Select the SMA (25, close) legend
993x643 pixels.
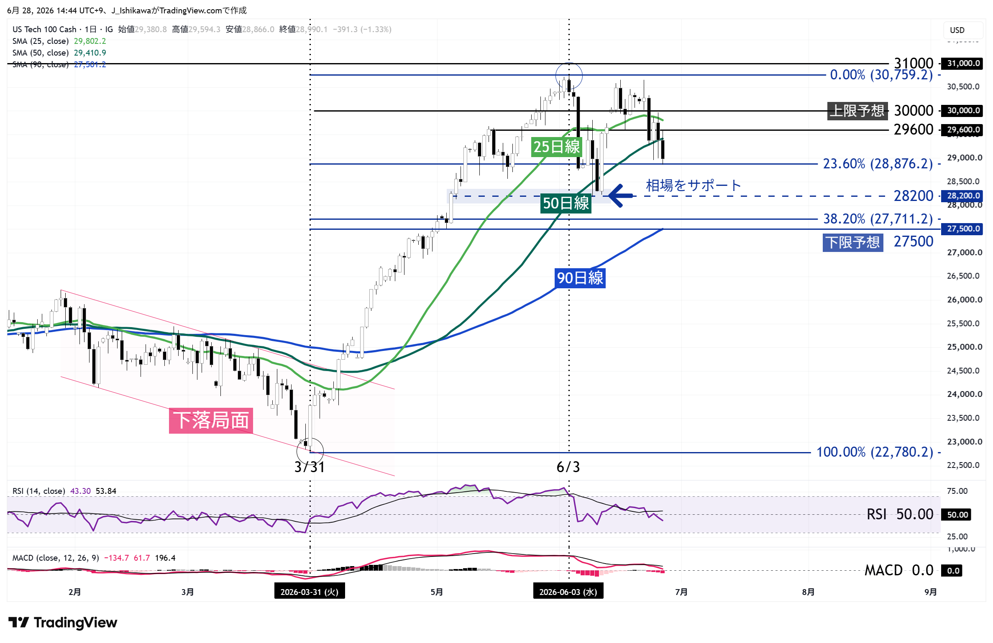point(59,41)
